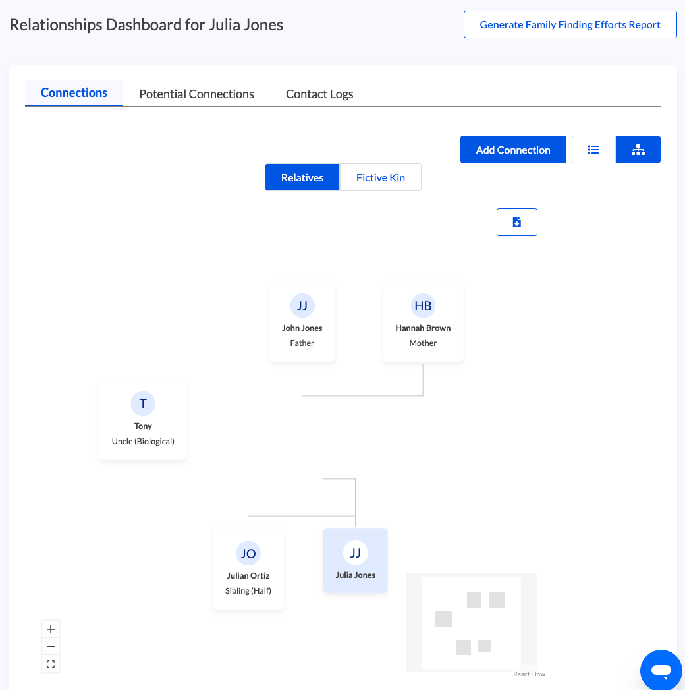Click the Add Connection button
Screen dimensions: 685x690
point(513,150)
